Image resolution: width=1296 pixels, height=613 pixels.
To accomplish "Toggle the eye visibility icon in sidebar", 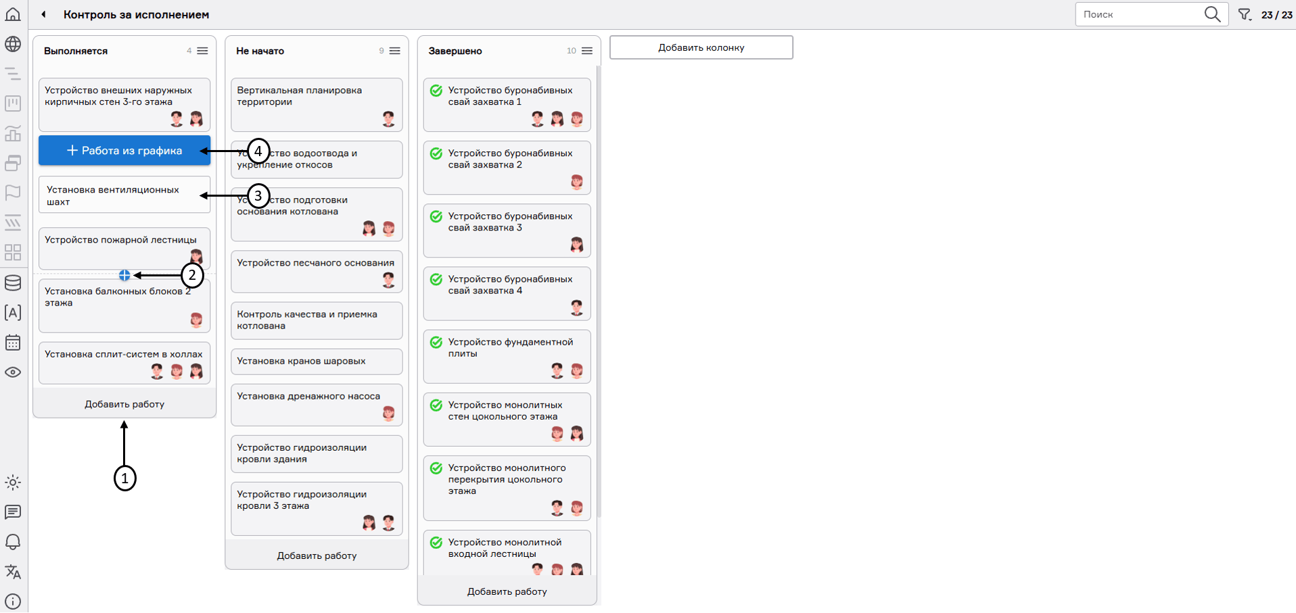I will 13,372.
